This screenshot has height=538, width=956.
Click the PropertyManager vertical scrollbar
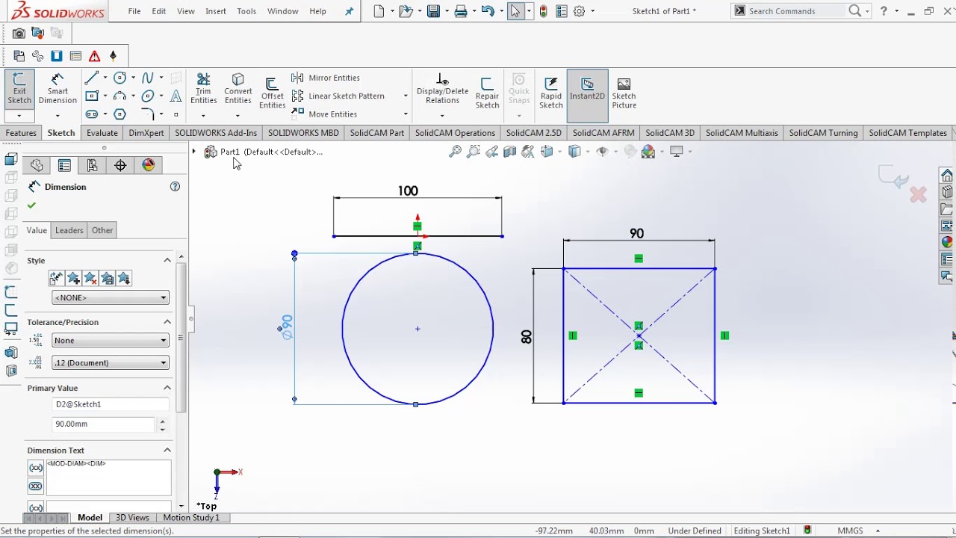(x=181, y=338)
